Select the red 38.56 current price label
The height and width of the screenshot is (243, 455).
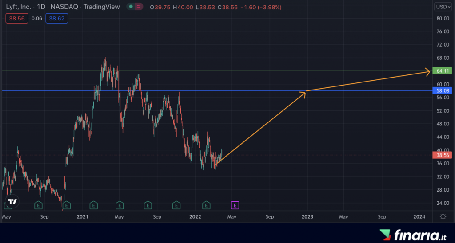click(x=442, y=155)
